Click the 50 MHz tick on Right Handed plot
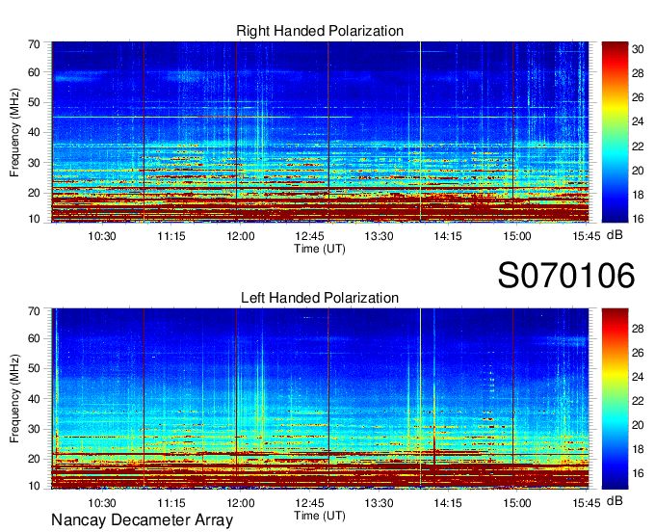This screenshot has height=532, width=655. (34, 103)
